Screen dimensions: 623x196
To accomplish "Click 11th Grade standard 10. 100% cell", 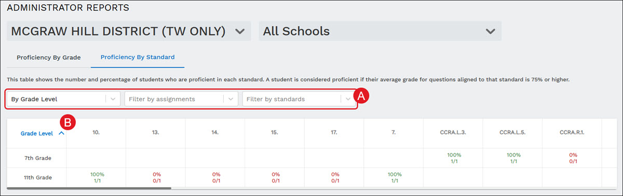I will [x=96, y=177].
